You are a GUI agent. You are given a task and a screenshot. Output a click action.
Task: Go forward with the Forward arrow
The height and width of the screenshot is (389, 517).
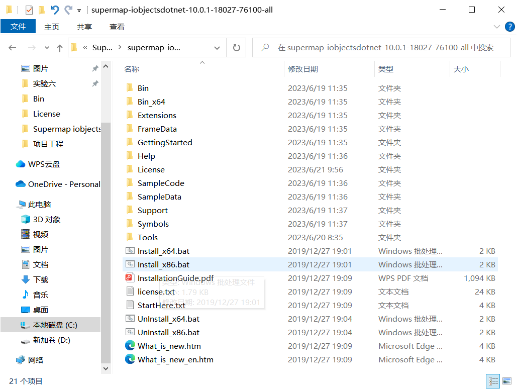[32, 48]
